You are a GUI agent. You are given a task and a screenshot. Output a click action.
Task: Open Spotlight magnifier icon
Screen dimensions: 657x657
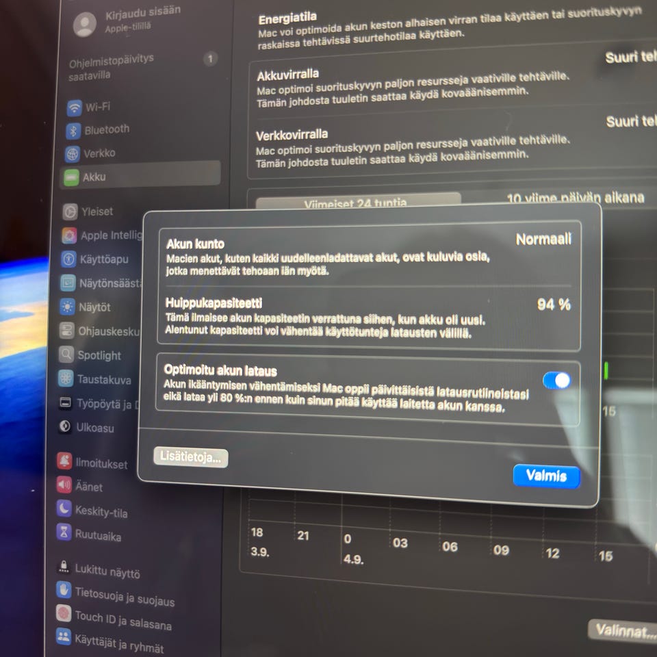pos(66,355)
